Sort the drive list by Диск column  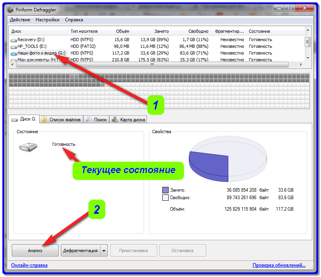pyautogui.click(x=38, y=31)
